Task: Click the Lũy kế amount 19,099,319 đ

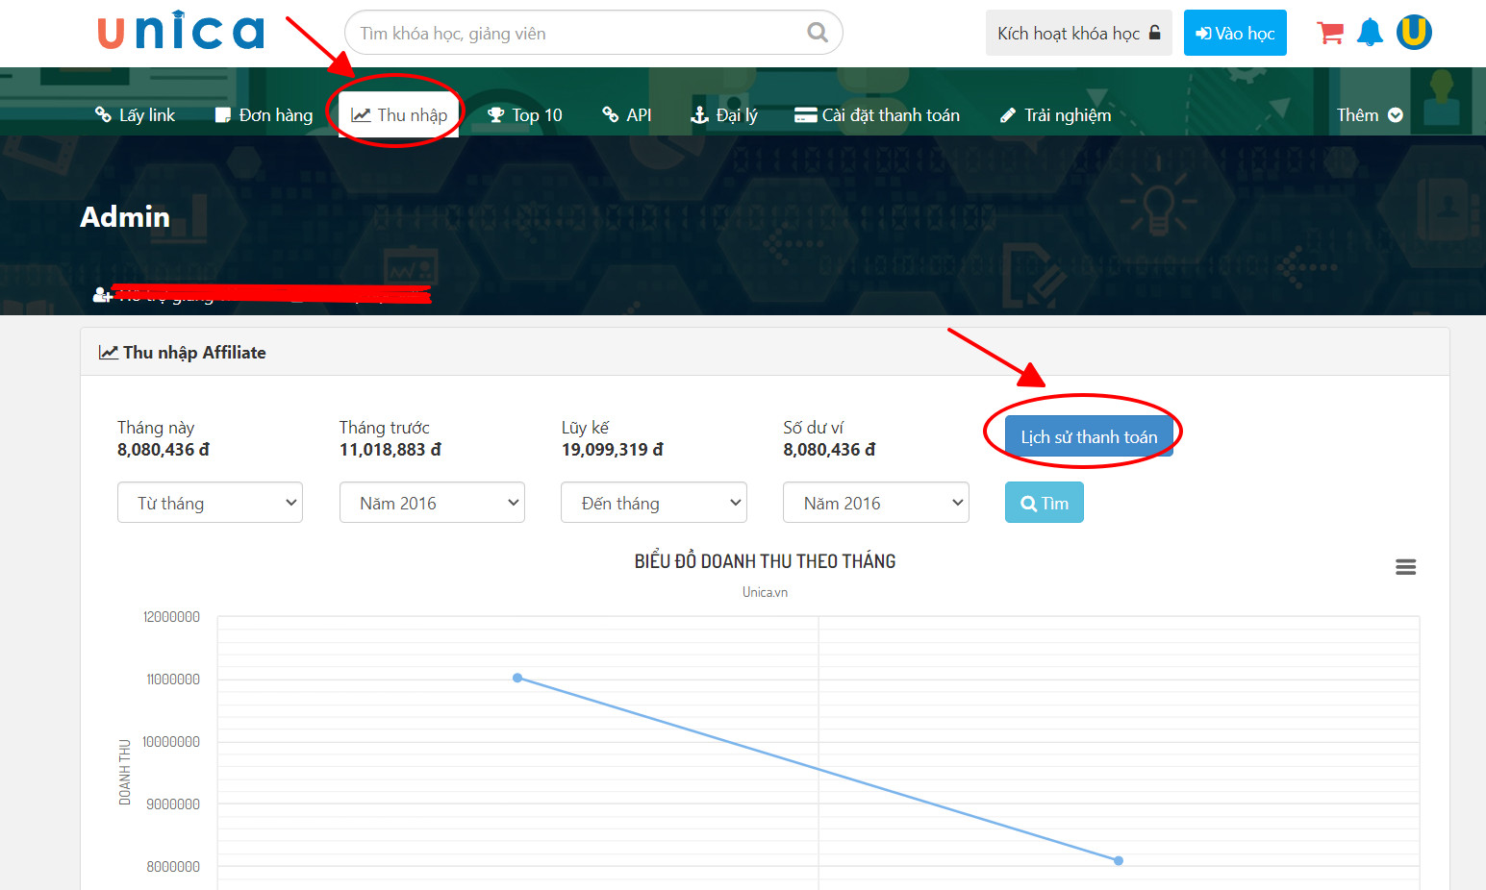Action: [613, 450]
